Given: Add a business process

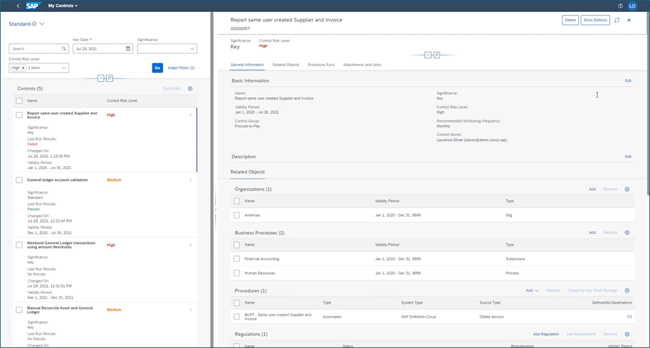Looking at the screenshot, I should coord(592,233).
